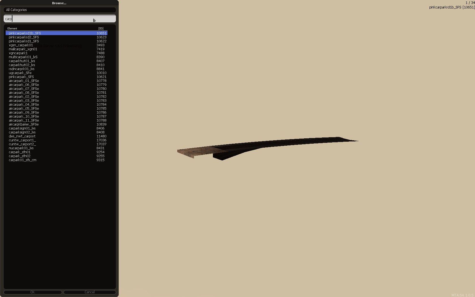Select the pinkcarparkrd2_SFS row
Screen dimensions: 475x297
[x=57, y=37]
